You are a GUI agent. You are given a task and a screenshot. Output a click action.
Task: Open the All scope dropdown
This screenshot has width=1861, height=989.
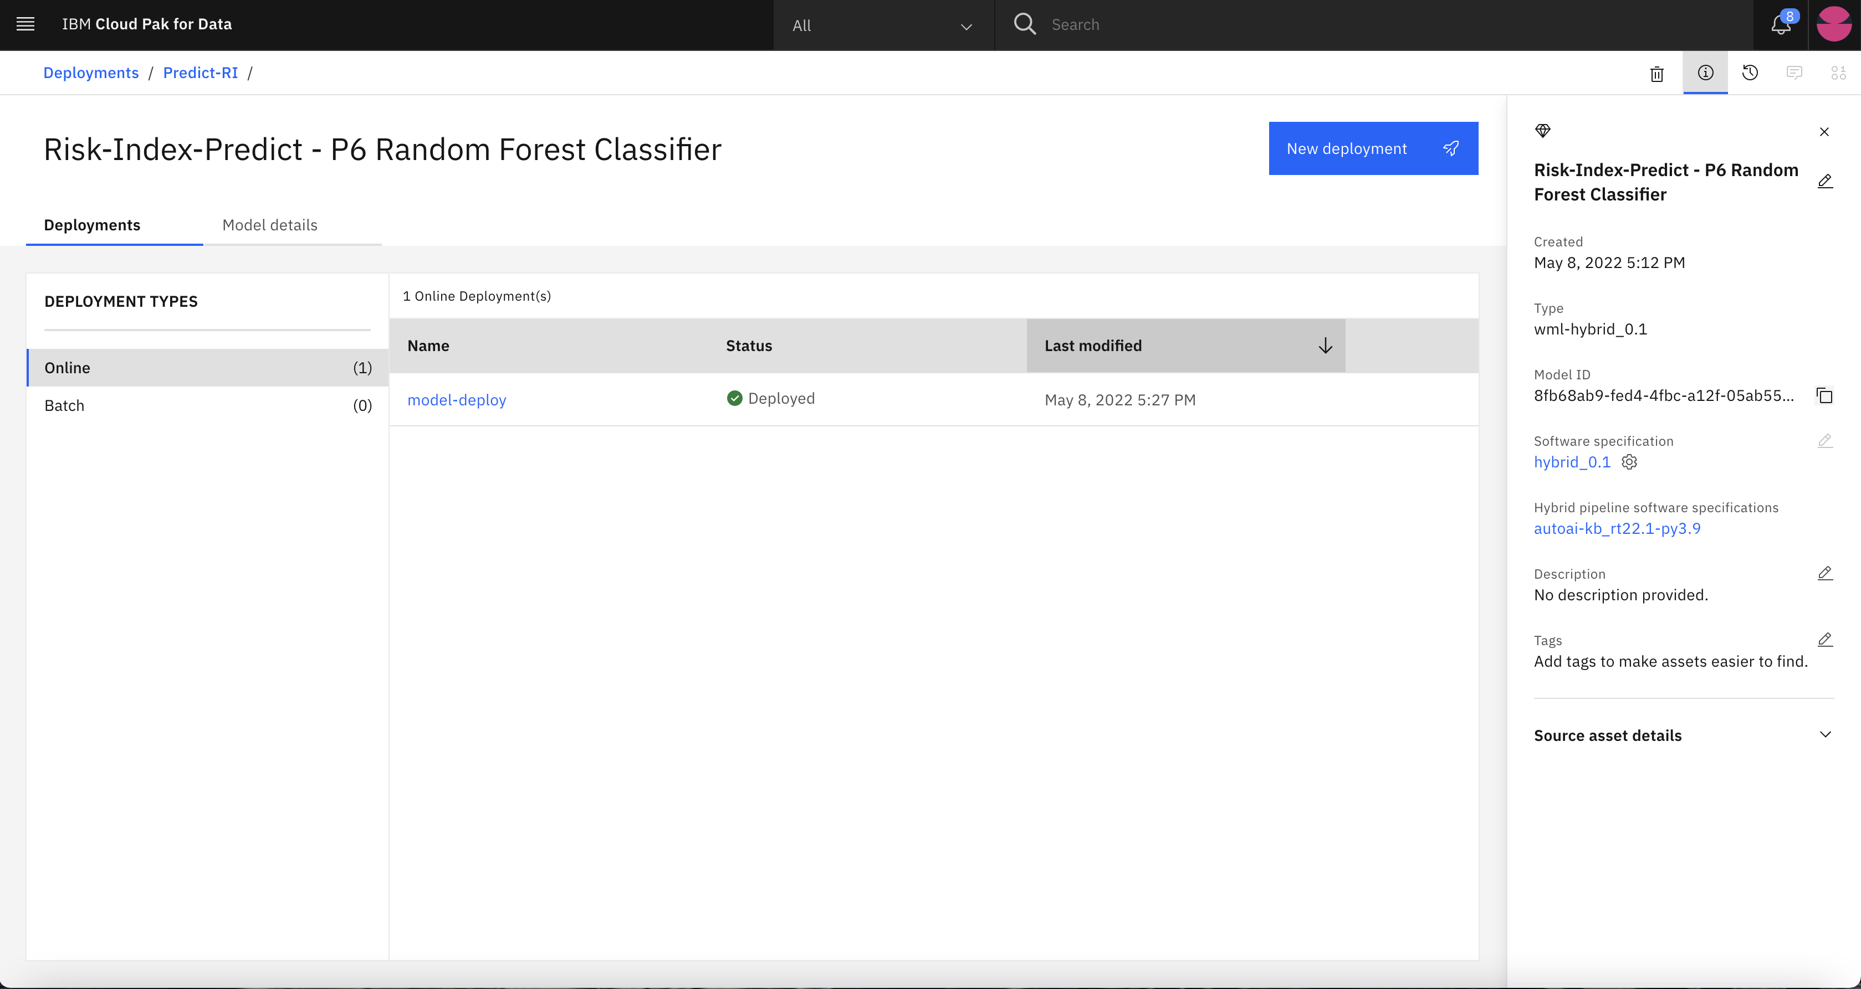click(x=883, y=25)
